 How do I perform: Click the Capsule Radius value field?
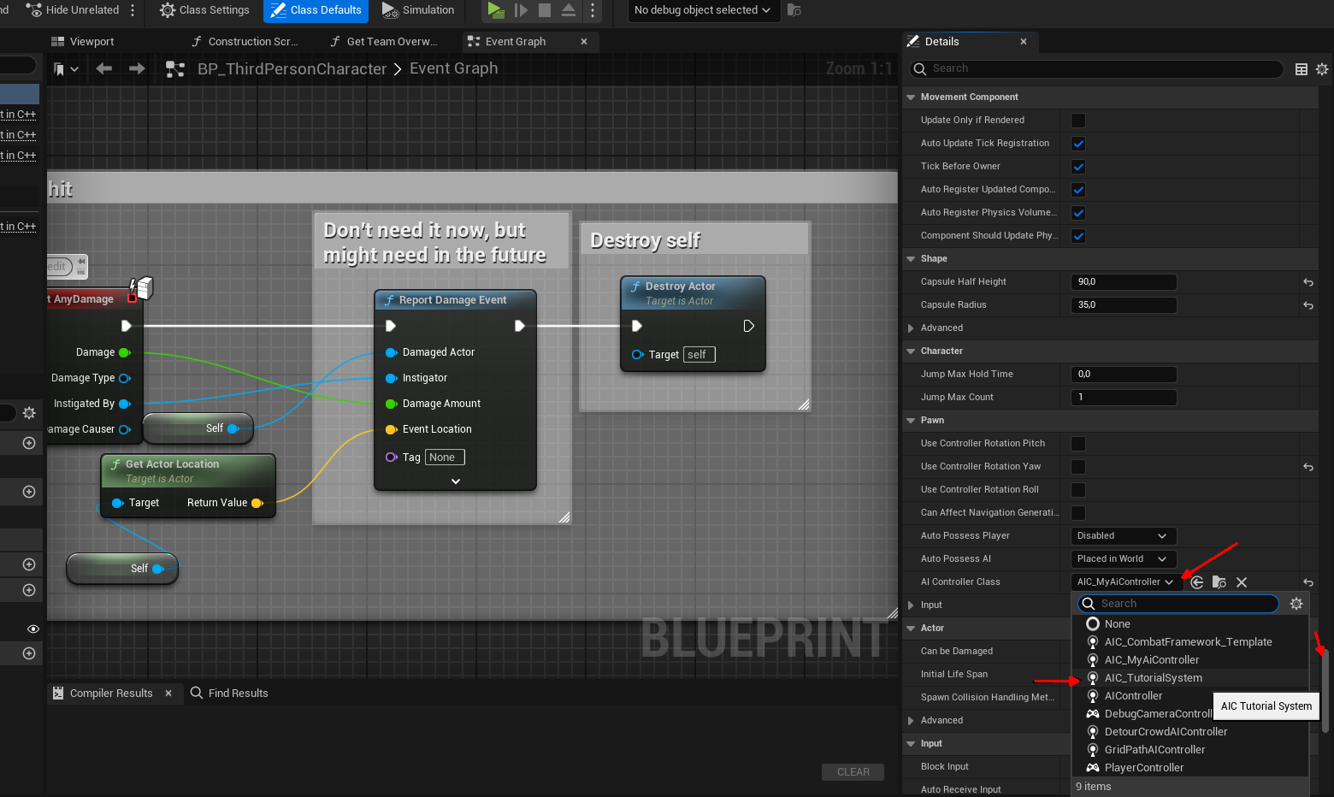[x=1123, y=305]
